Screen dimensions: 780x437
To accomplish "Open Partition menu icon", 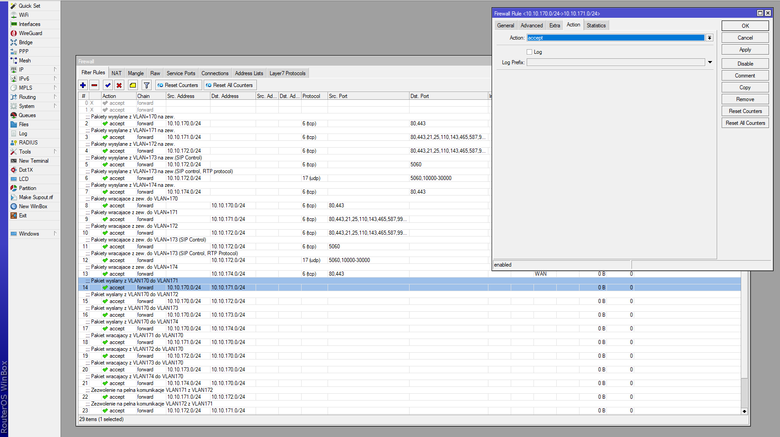I will coord(14,188).
